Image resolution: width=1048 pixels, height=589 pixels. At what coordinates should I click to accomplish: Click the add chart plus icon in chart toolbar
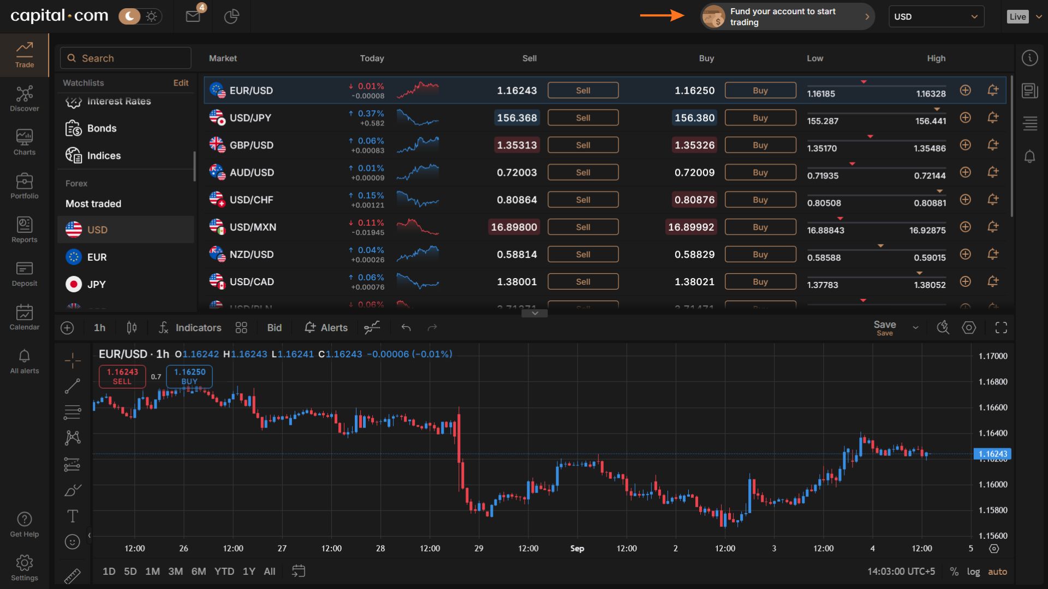tap(67, 328)
